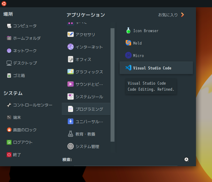212x182 pixels.
Task: Click the コントロールセンター label
Action: point(33,105)
